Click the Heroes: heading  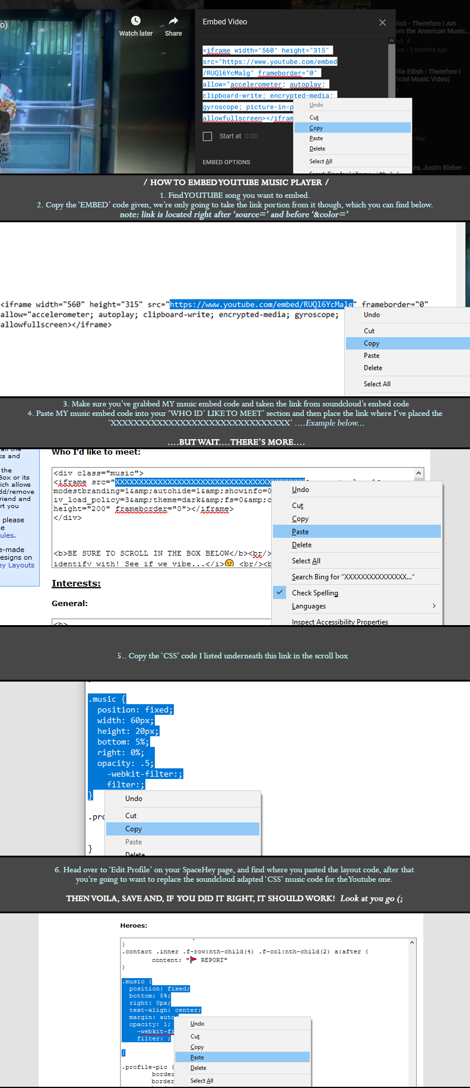pos(134,925)
